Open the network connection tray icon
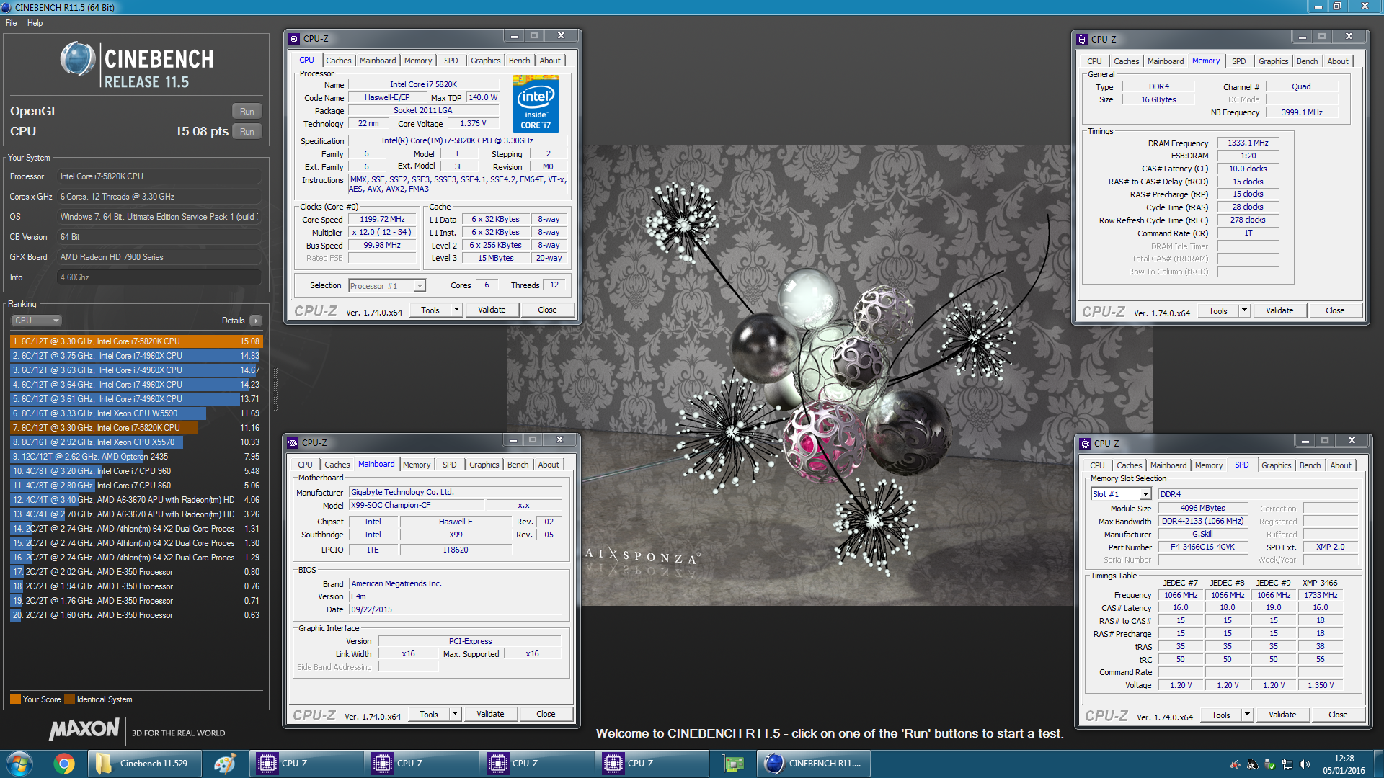Viewport: 1384px width, 778px height. click(x=1287, y=764)
